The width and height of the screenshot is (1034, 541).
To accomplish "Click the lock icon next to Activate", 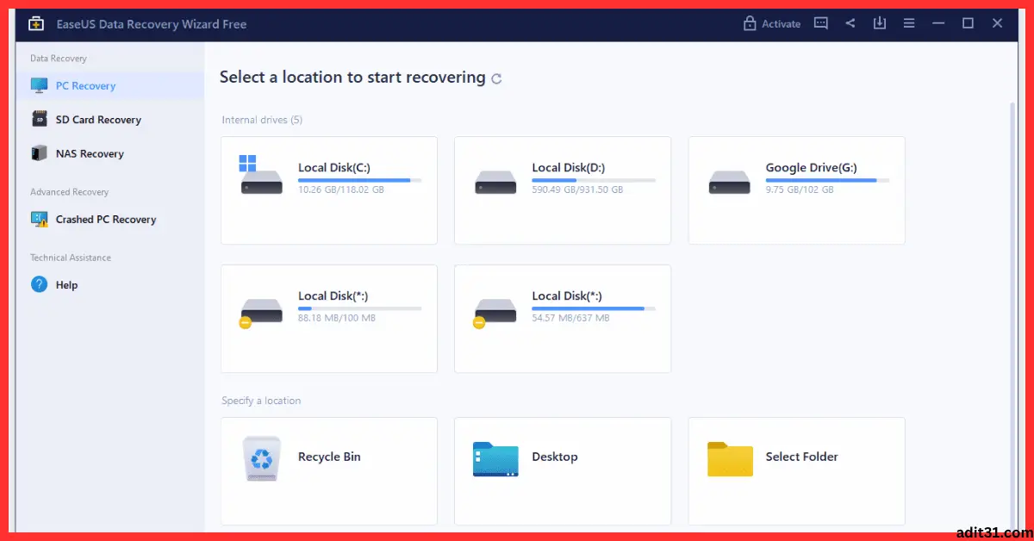I will click(x=751, y=23).
